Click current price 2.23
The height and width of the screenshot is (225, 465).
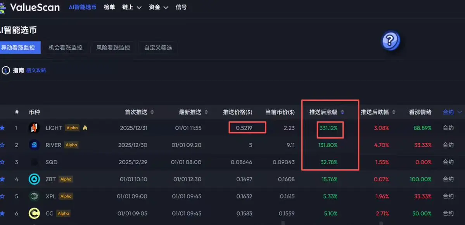pos(289,128)
